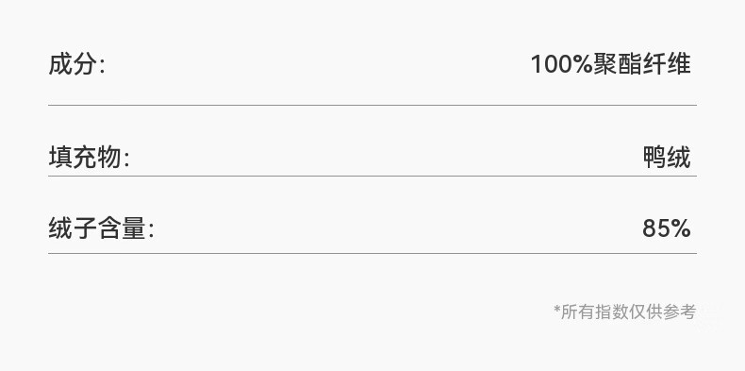Click the 100% number in 成分 row

(562, 64)
